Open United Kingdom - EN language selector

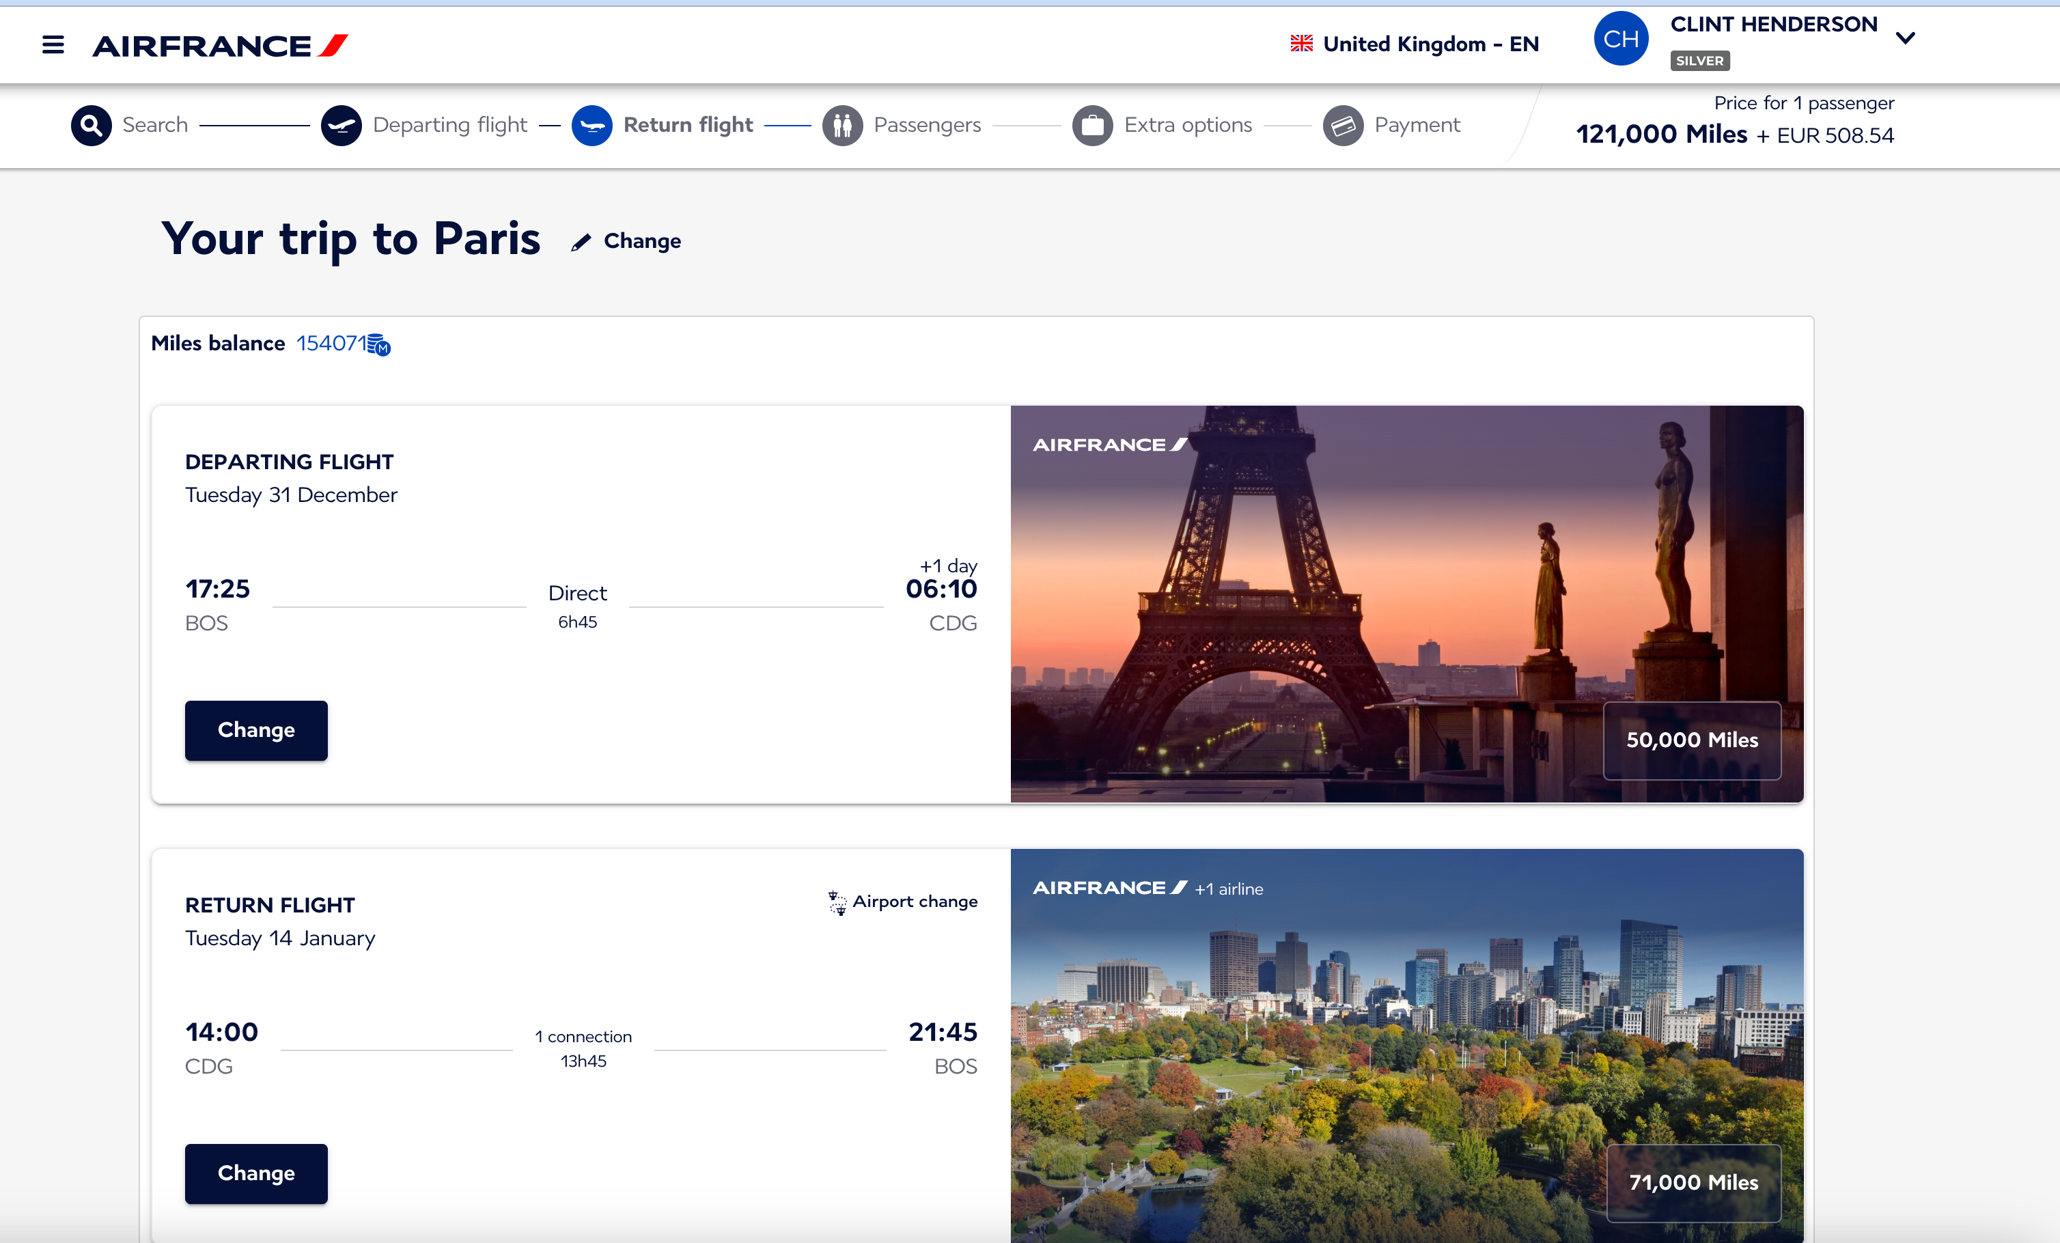point(1415,44)
